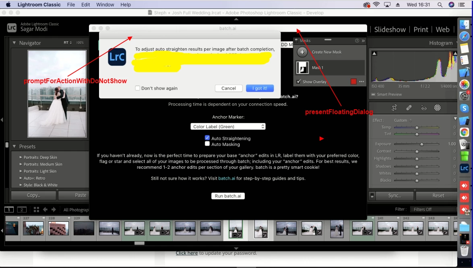Click Cancel in the dialog

[x=229, y=88]
